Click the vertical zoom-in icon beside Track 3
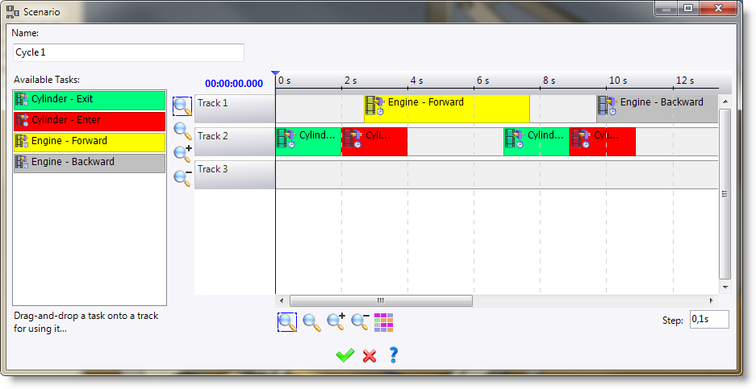The height and width of the screenshot is (389, 756). pos(182,154)
